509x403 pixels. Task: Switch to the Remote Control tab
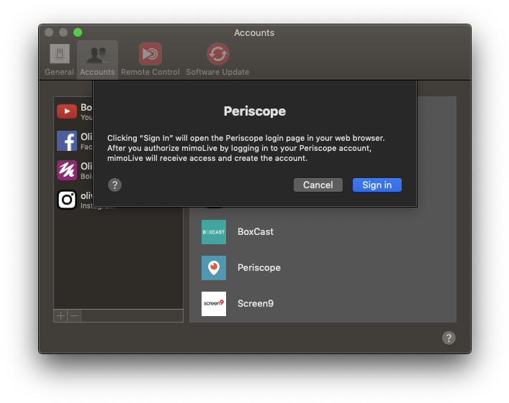150,60
